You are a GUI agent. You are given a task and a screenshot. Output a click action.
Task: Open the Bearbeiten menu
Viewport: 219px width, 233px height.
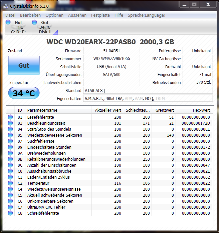[x=30, y=15]
